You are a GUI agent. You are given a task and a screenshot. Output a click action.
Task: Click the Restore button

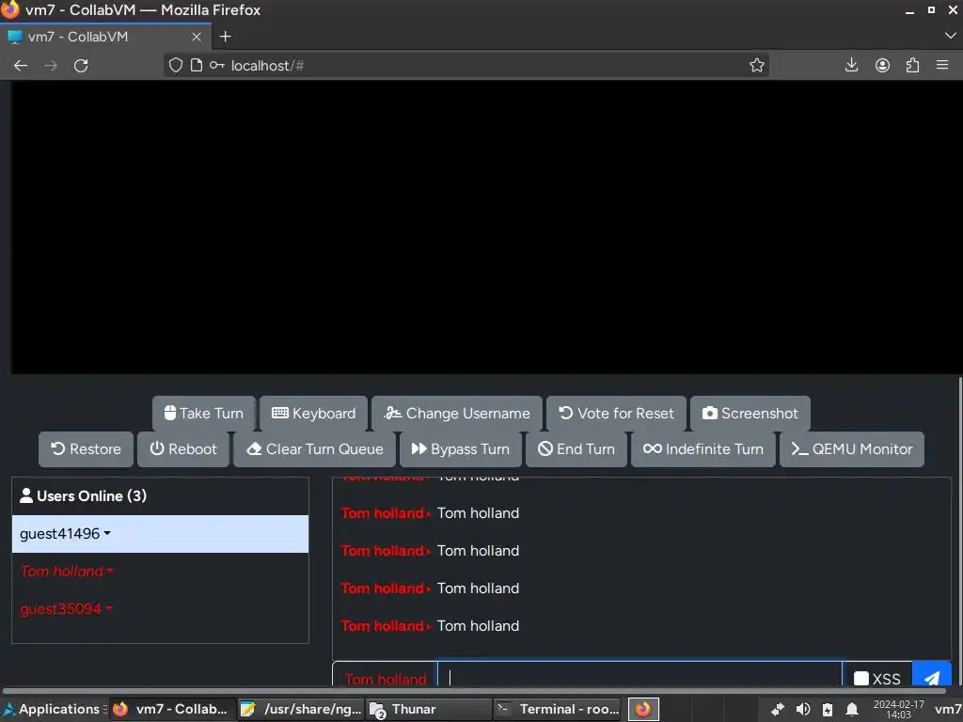point(86,448)
